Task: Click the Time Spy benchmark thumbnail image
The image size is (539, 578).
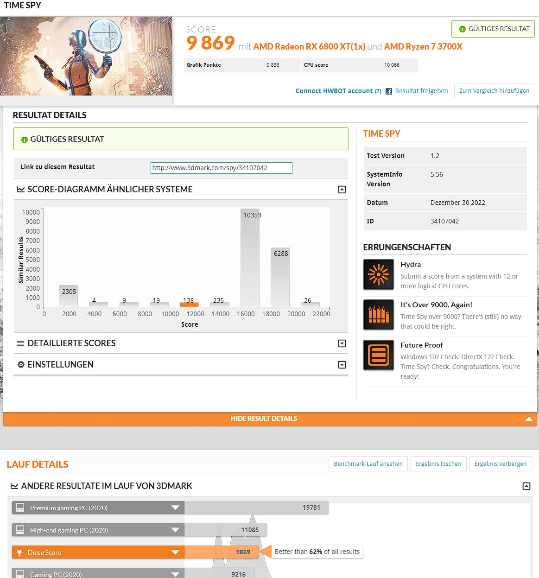Action: click(x=86, y=56)
